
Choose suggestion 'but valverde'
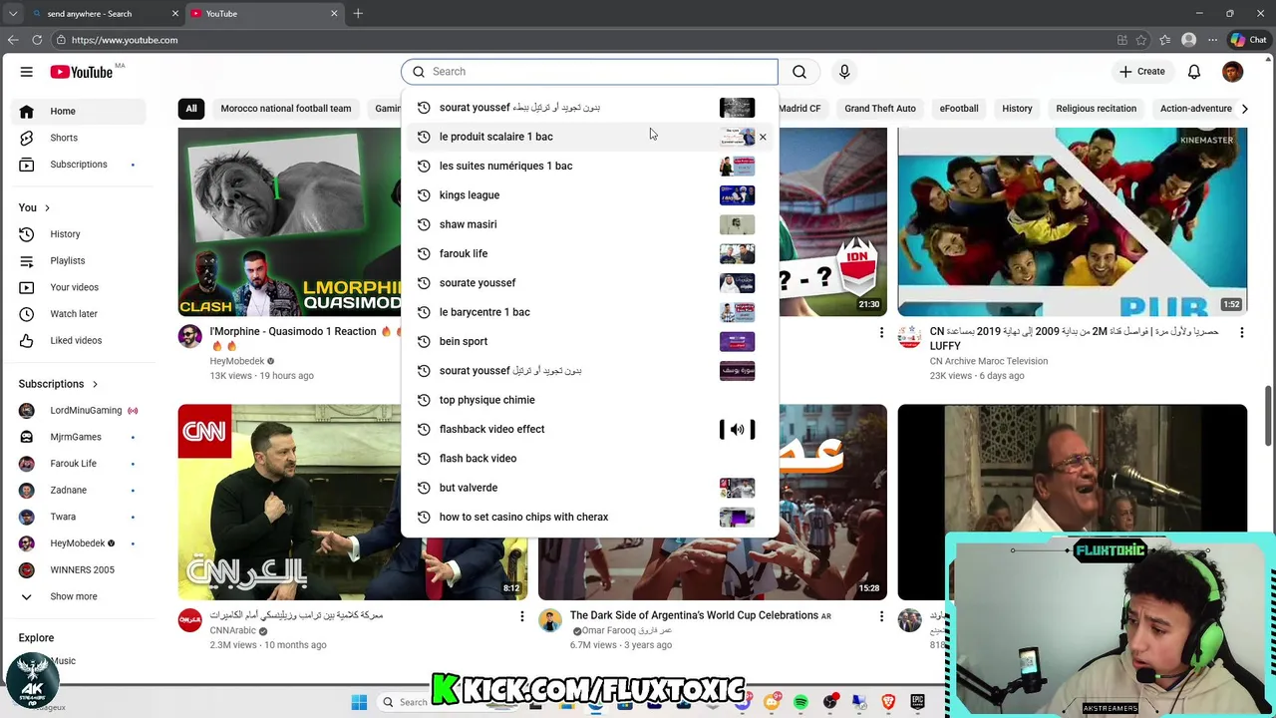click(x=588, y=488)
